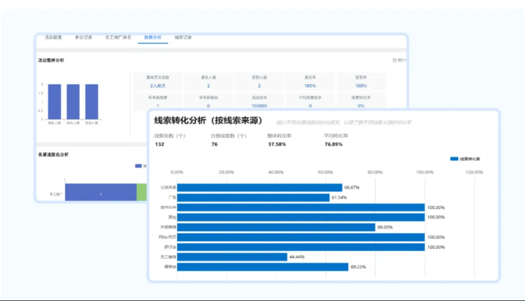The width and height of the screenshot is (525, 301).
Task: Click the blue 员工推广 bar segment
Action: [x=101, y=192]
